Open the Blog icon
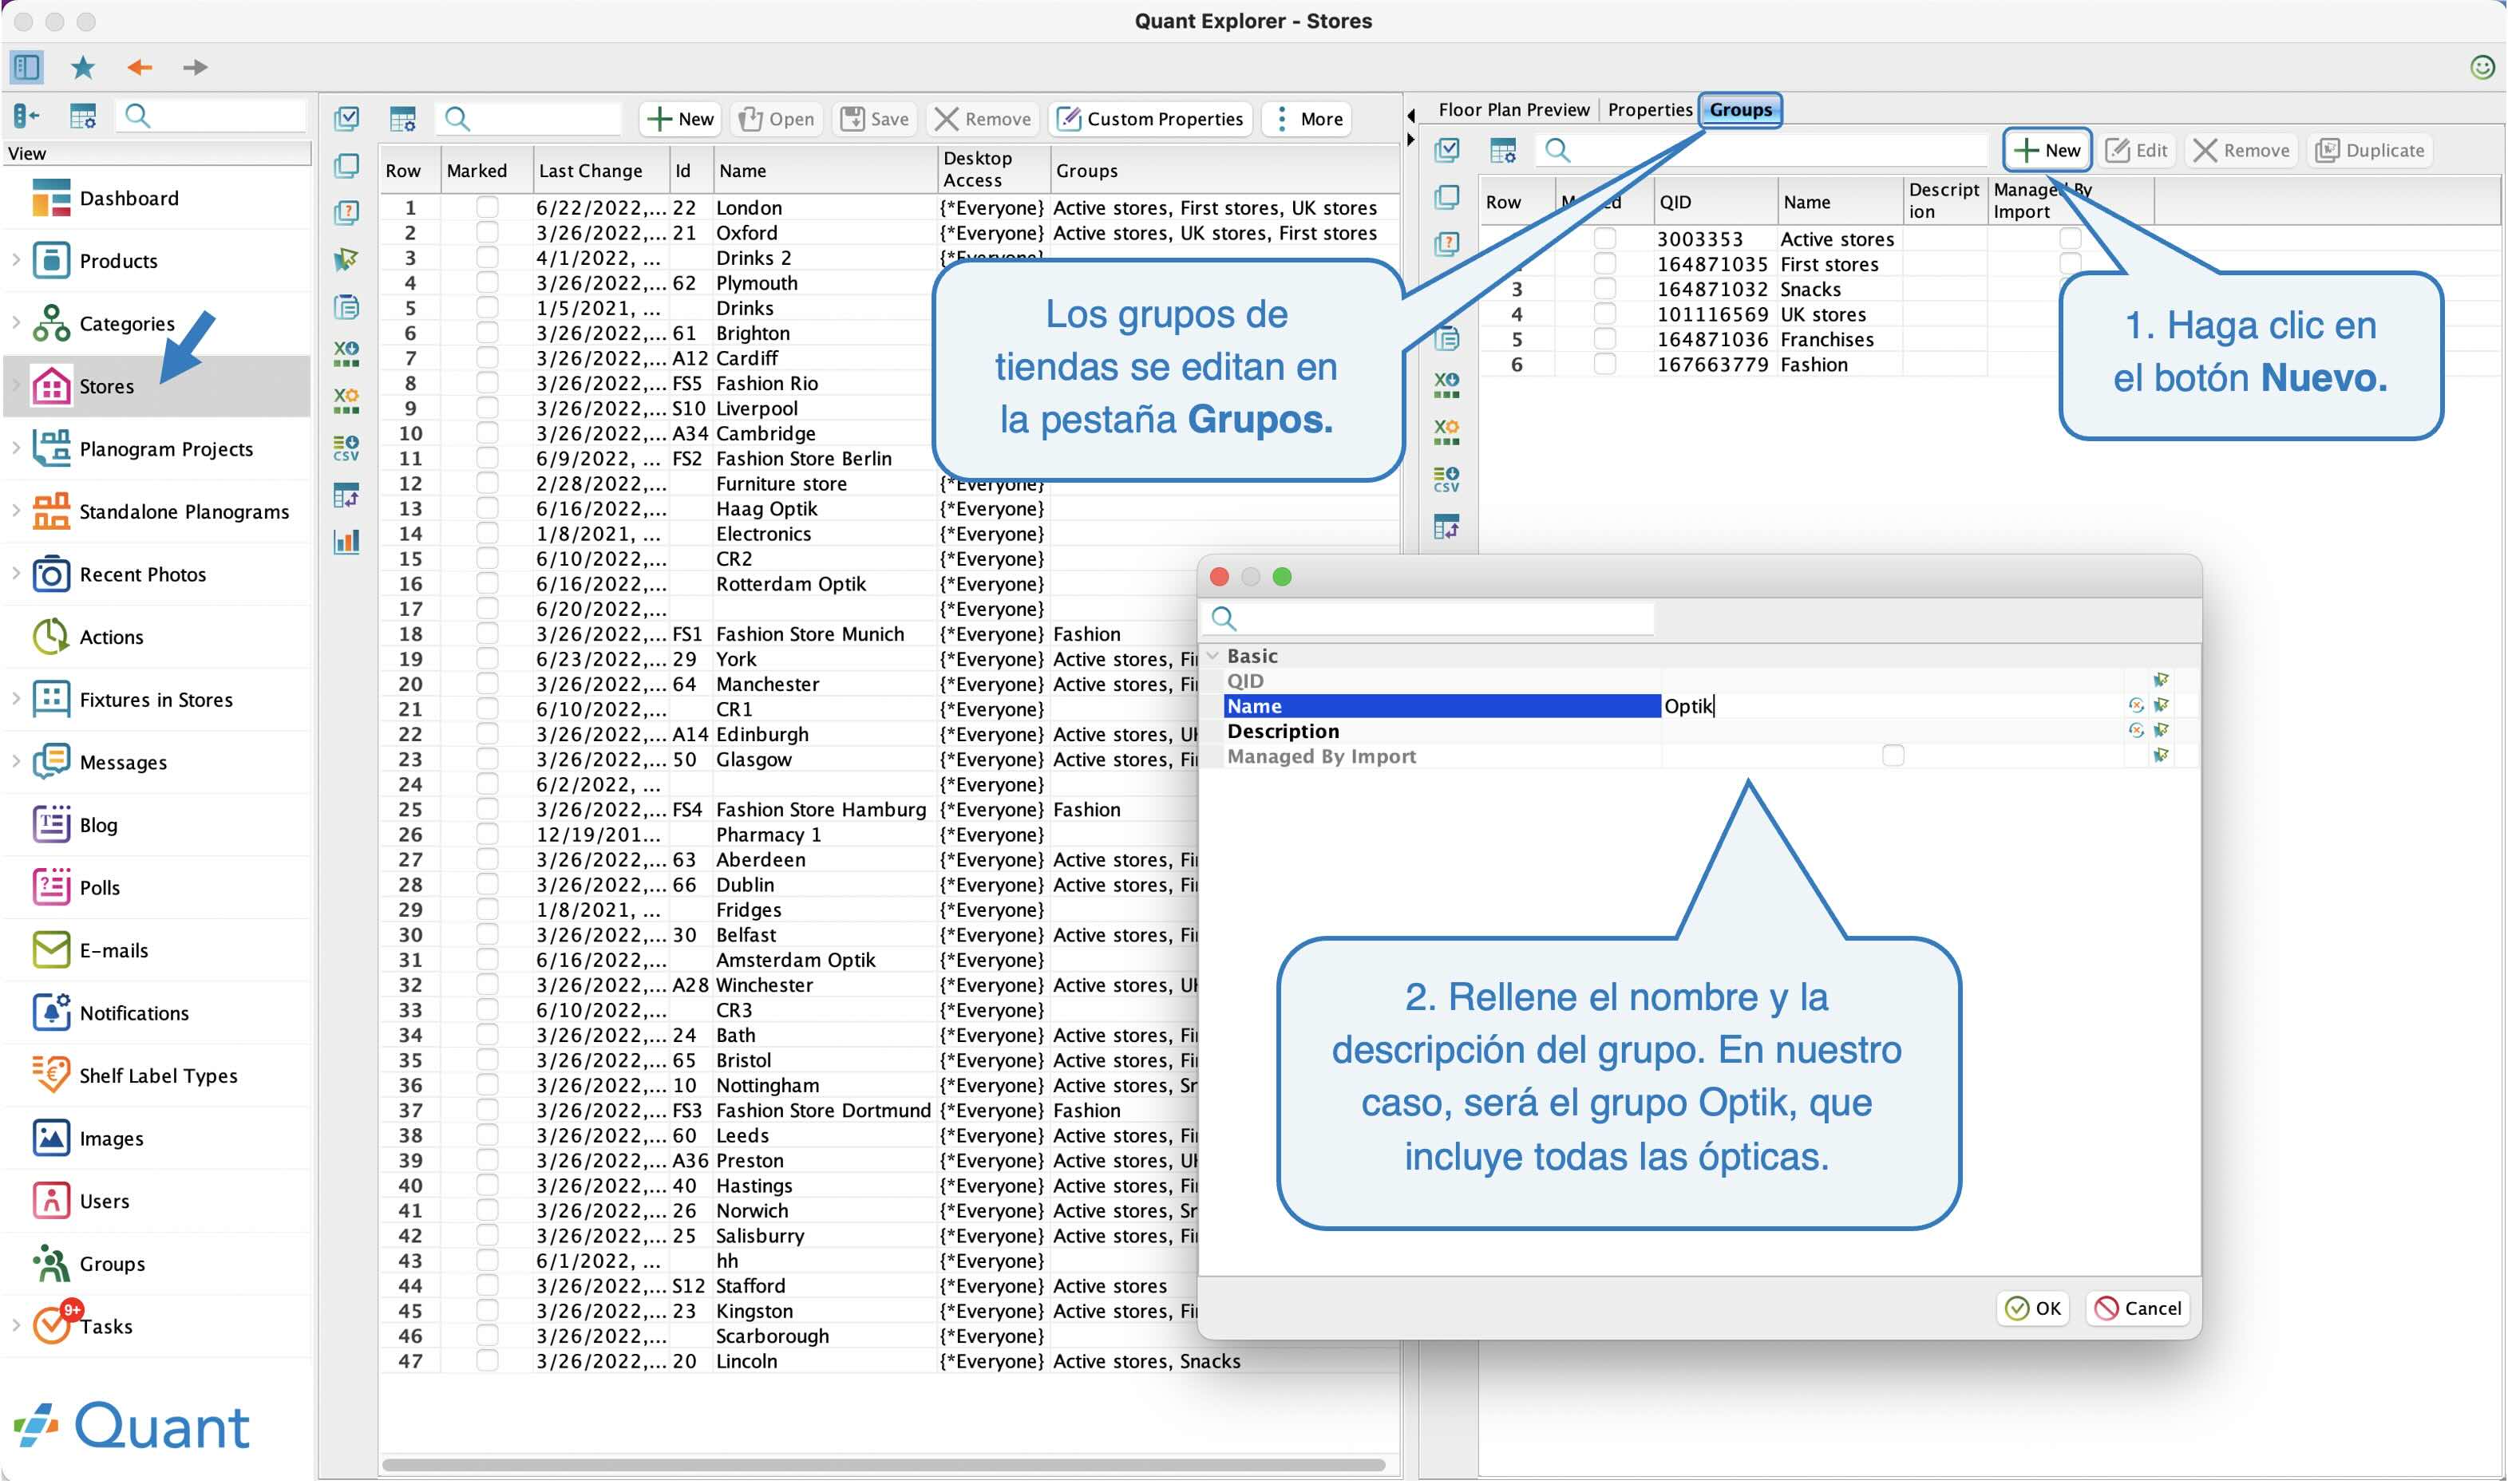The height and width of the screenshot is (1484, 2508). coord(51,824)
